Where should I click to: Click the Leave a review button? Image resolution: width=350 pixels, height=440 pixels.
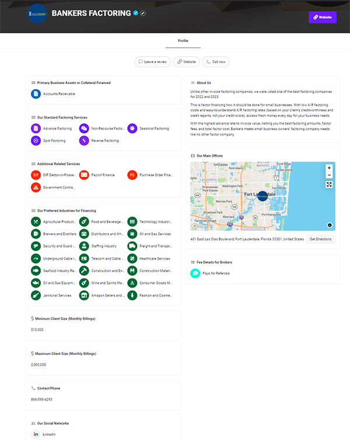point(152,61)
